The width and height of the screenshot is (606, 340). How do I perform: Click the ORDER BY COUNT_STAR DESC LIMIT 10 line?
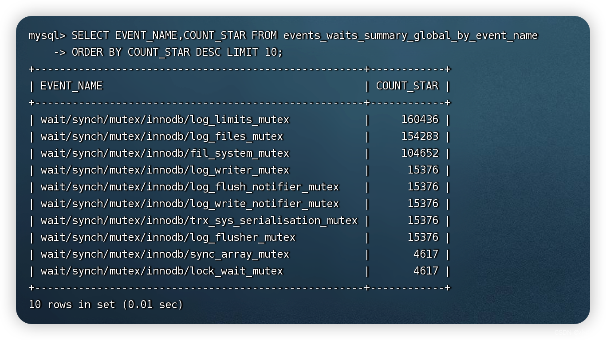click(177, 52)
